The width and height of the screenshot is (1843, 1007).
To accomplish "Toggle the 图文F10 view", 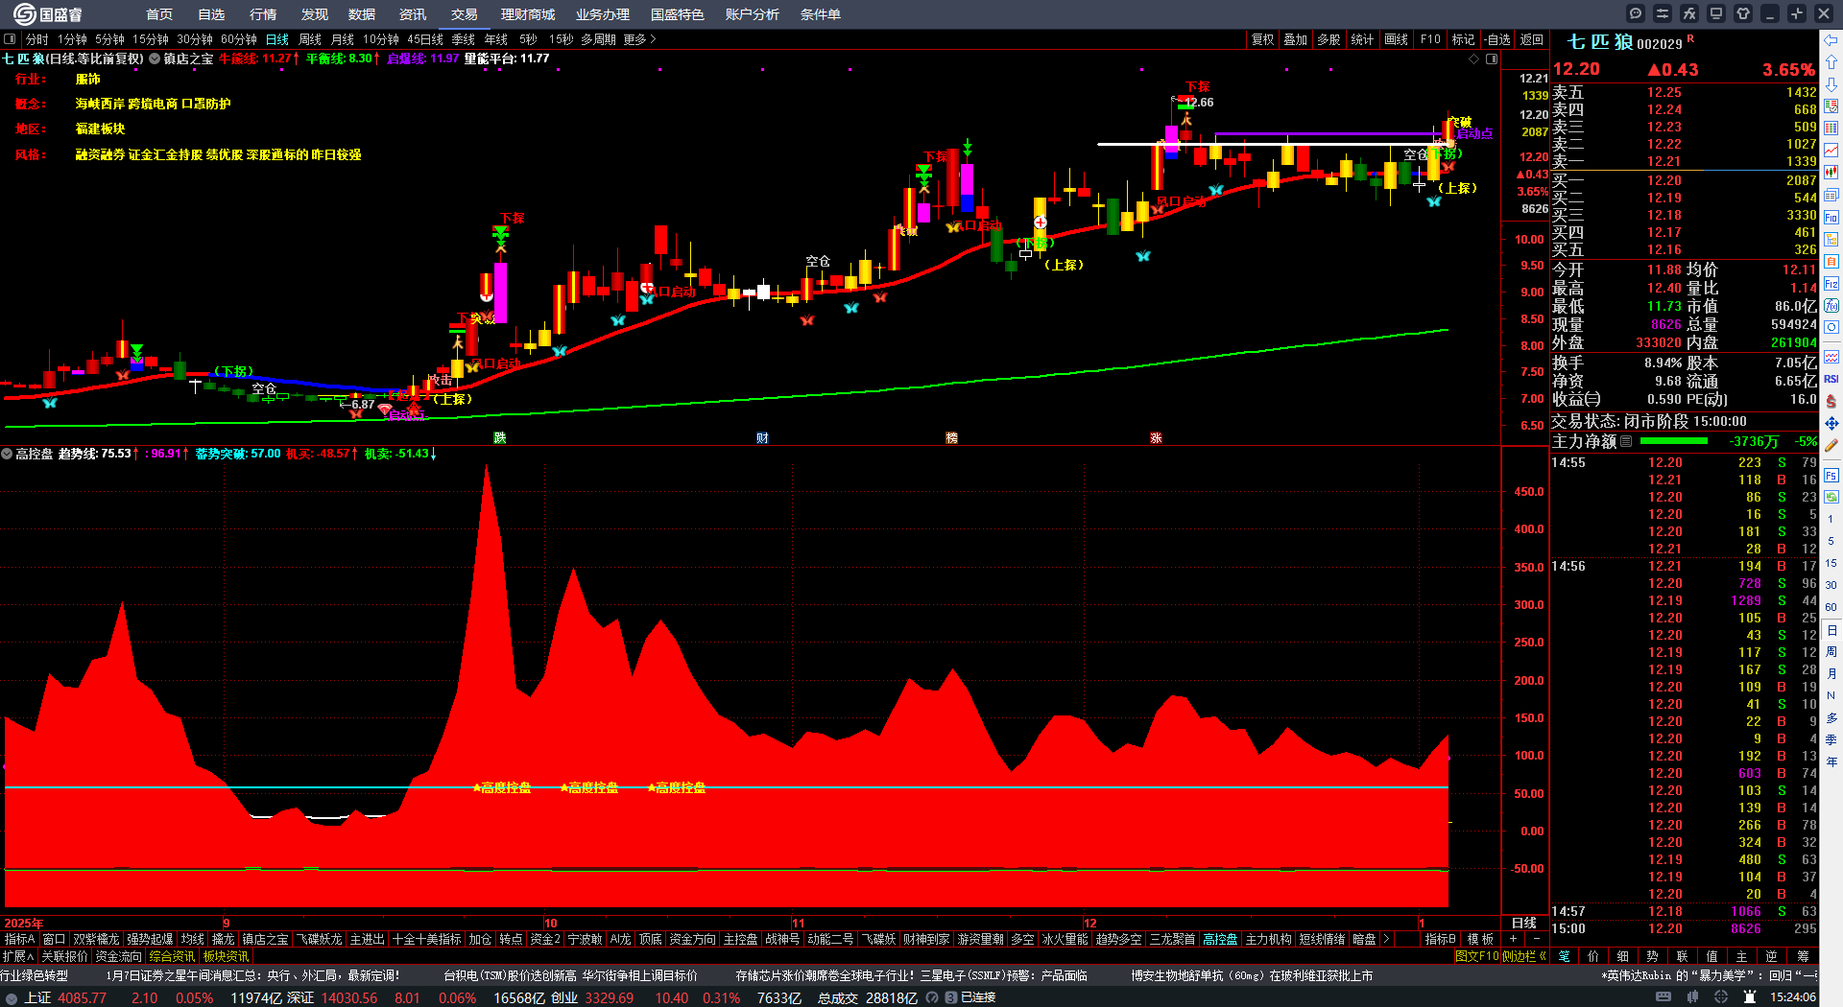I will coord(1476,956).
